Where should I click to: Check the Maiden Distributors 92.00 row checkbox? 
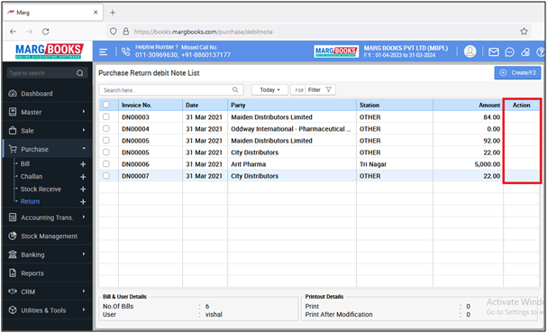(x=106, y=140)
